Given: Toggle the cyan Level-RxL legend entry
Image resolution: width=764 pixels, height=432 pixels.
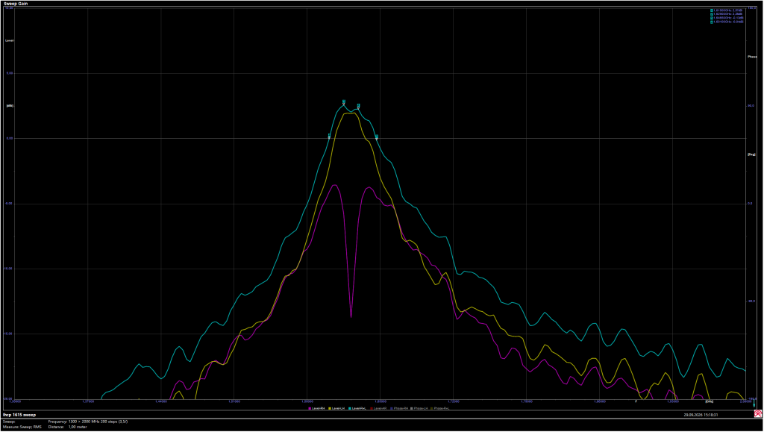Looking at the screenshot, I should [x=358, y=408].
